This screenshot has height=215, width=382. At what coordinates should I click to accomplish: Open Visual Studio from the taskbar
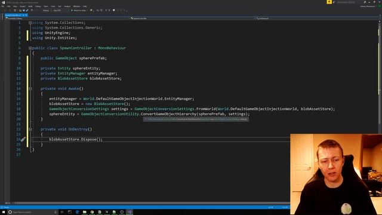point(130,212)
